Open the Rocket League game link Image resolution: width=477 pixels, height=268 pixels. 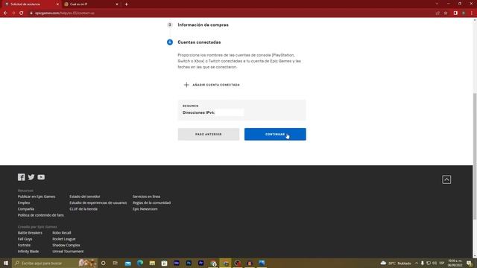click(x=64, y=239)
